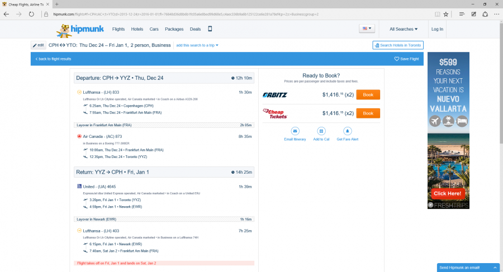Click the CheapTickets logo

[275, 113]
